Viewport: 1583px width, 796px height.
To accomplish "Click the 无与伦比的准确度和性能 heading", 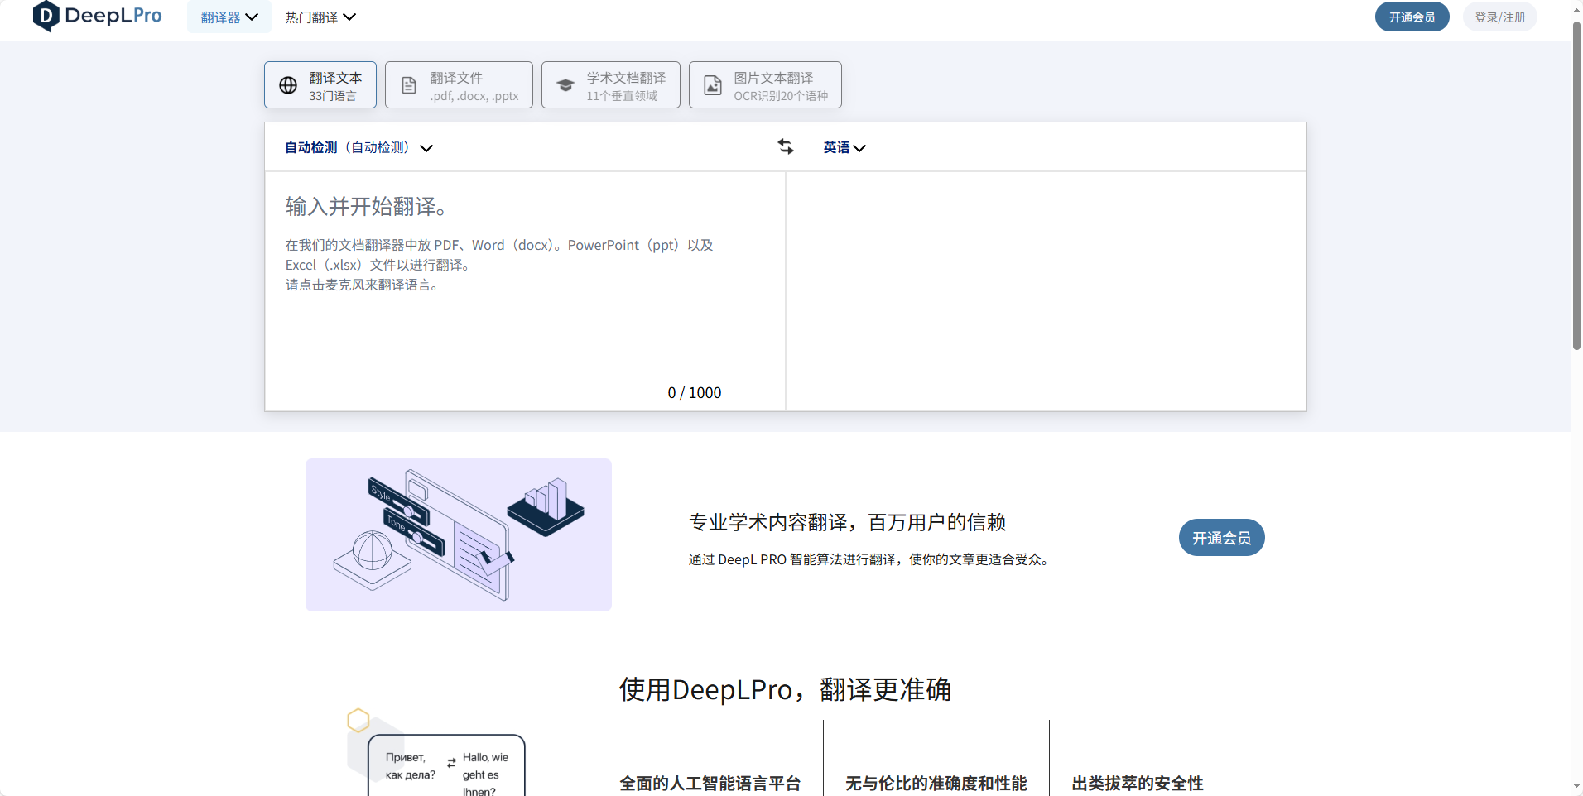I will [x=936, y=783].
